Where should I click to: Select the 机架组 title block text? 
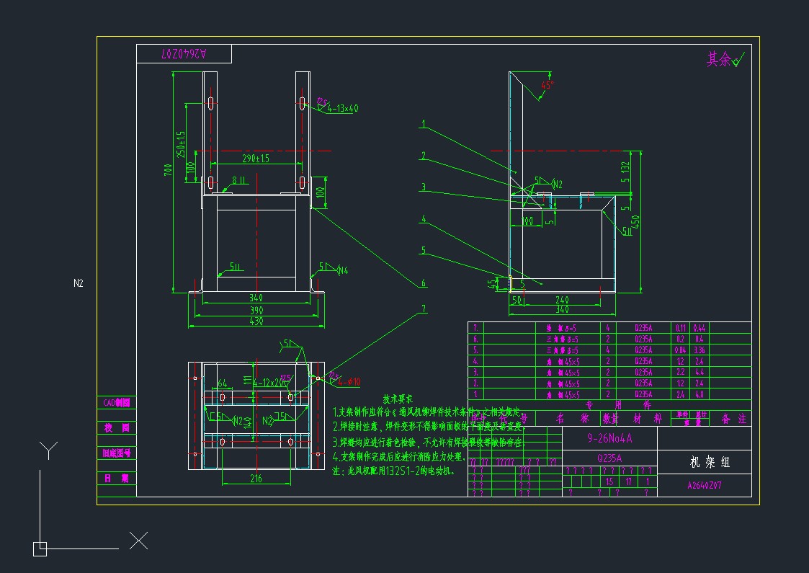(705, 462)
